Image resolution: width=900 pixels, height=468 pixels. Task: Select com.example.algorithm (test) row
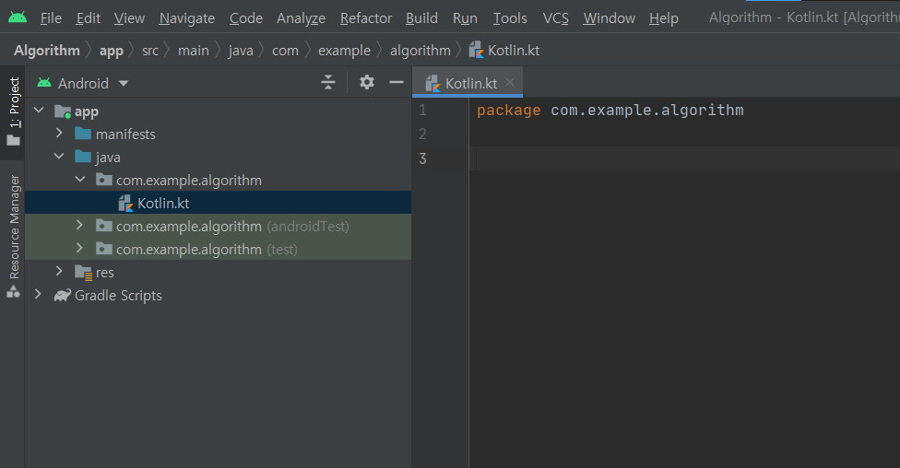(x=219, y=249)
